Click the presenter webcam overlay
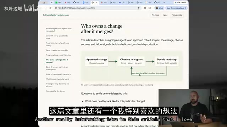 193,108
